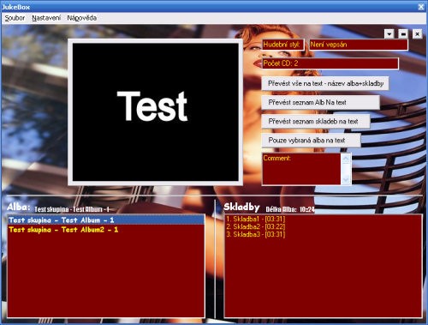
Task: Select album 'Test skupina - Test Album - 1'
Action: (x=106, y=220)
